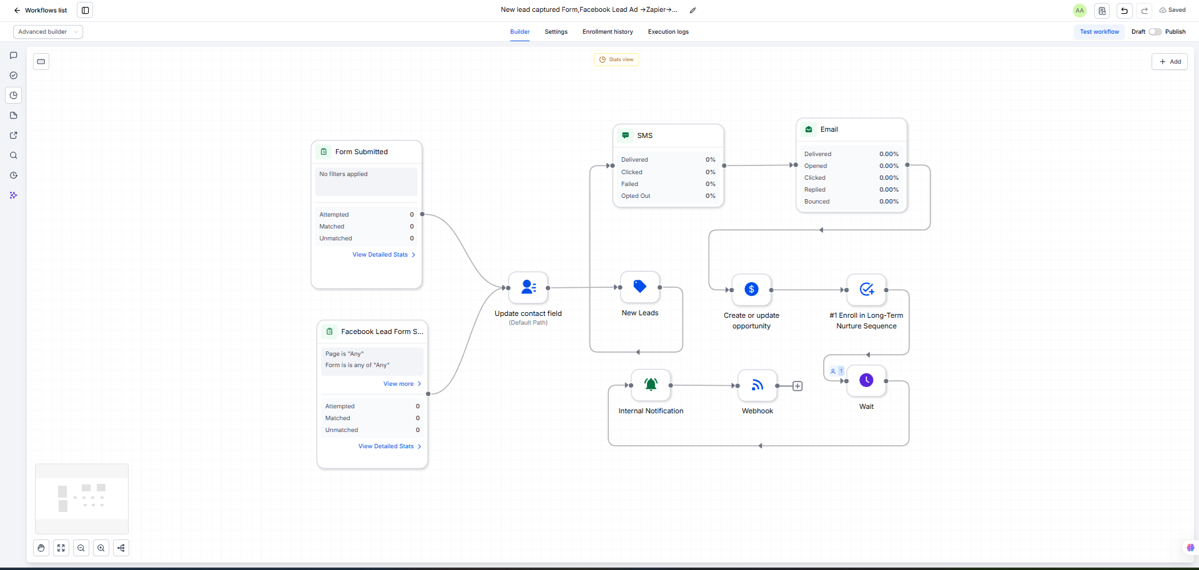Image resolution: width=1199 pixels, height=570 pixels.
Task: View Detailed Stats for Facebook Lead Form
Action: click(390, 446)
